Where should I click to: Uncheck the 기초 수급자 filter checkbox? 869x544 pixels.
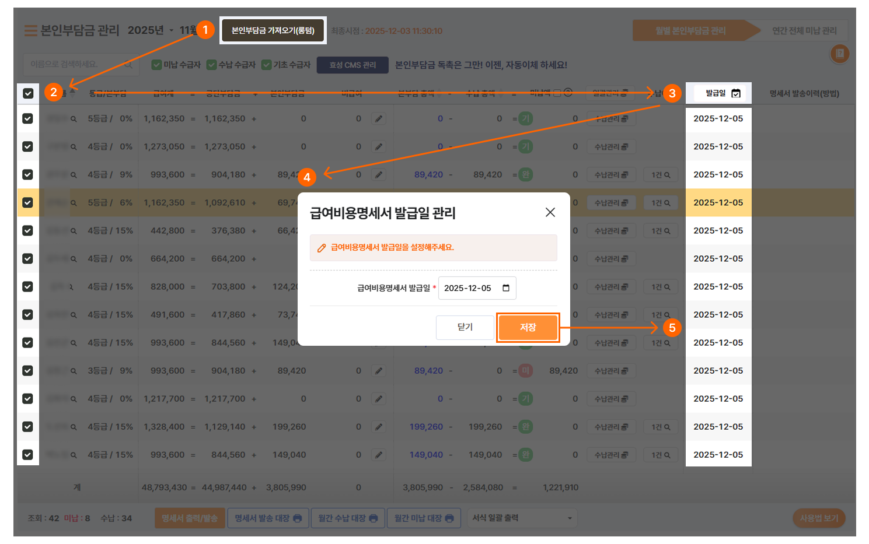click(266, 65)
